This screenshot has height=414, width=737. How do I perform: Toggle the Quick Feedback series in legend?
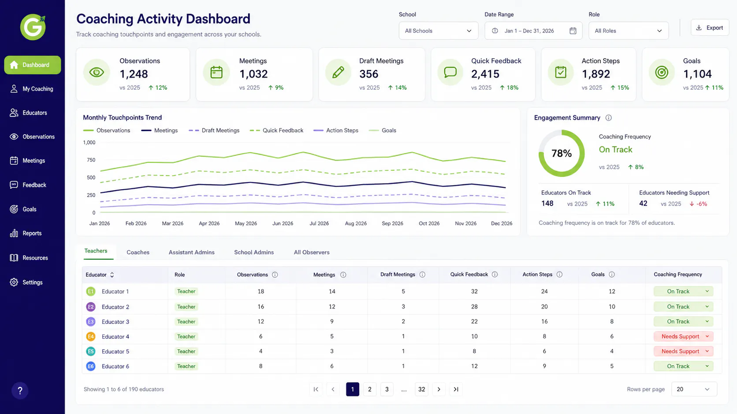(x=276, y=131)
